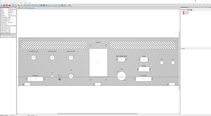
Task: Select the zoom magnifier tool
Action: [x=18, y=5]
